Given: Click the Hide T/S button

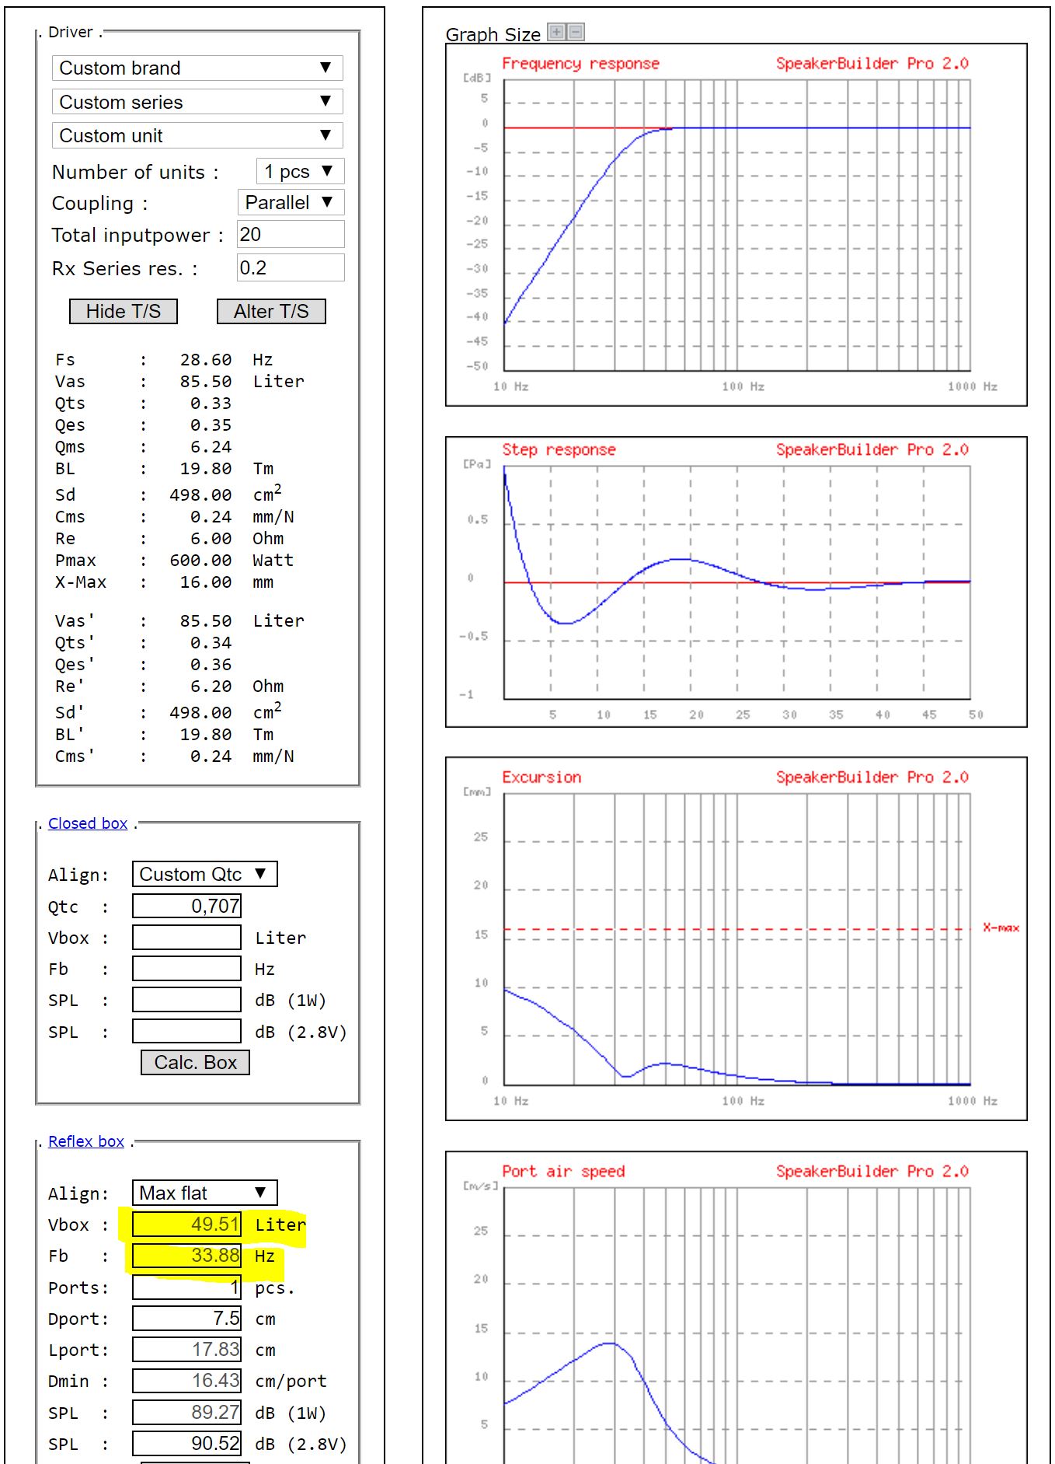Looking at the screenshot, I should [124, 311].
